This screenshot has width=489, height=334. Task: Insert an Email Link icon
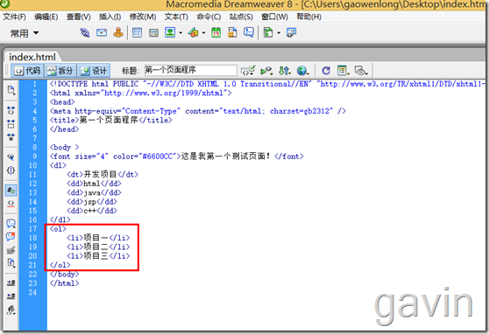tap(102, 32)
